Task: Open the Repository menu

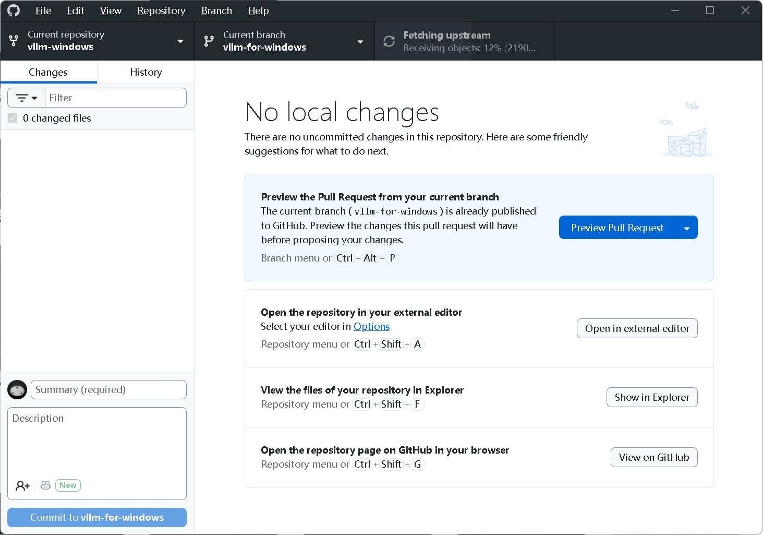Action: [x=161, y=10]
